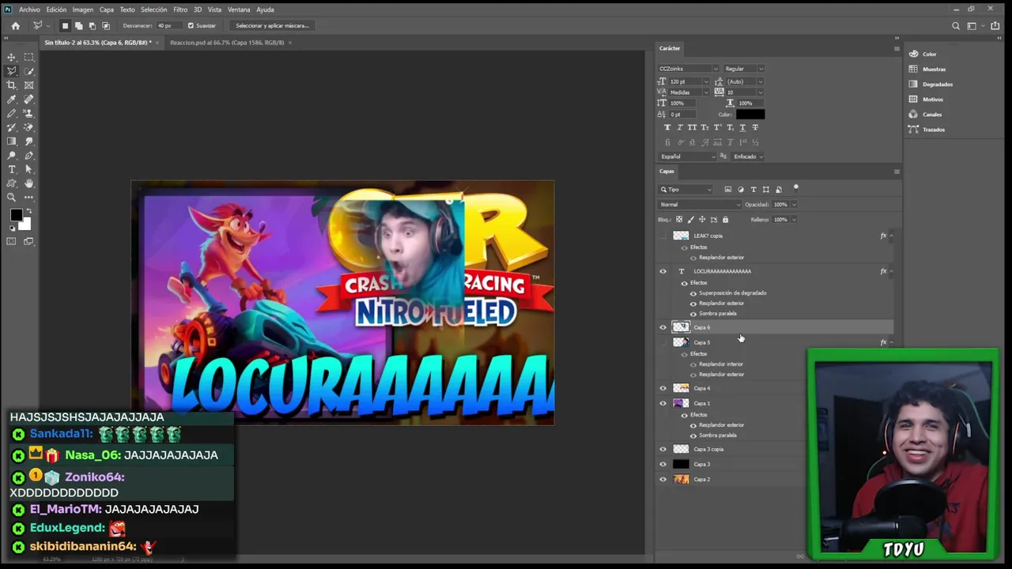
Task: Select the Gradient tool
Action: (11, 141)
